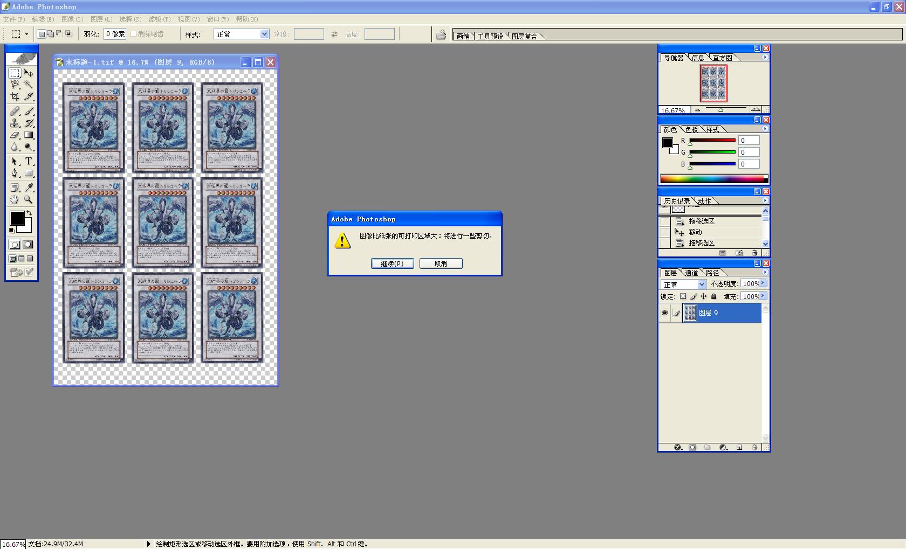Select the Brush tool in the toolbox
906x549 pixels.
(29, 111)
